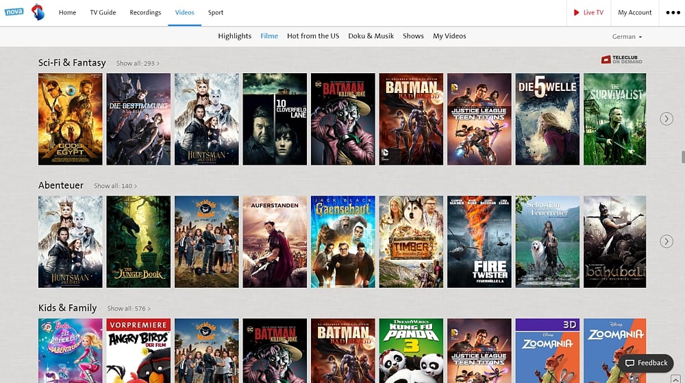Switch to Hot from the US tab

313,36
